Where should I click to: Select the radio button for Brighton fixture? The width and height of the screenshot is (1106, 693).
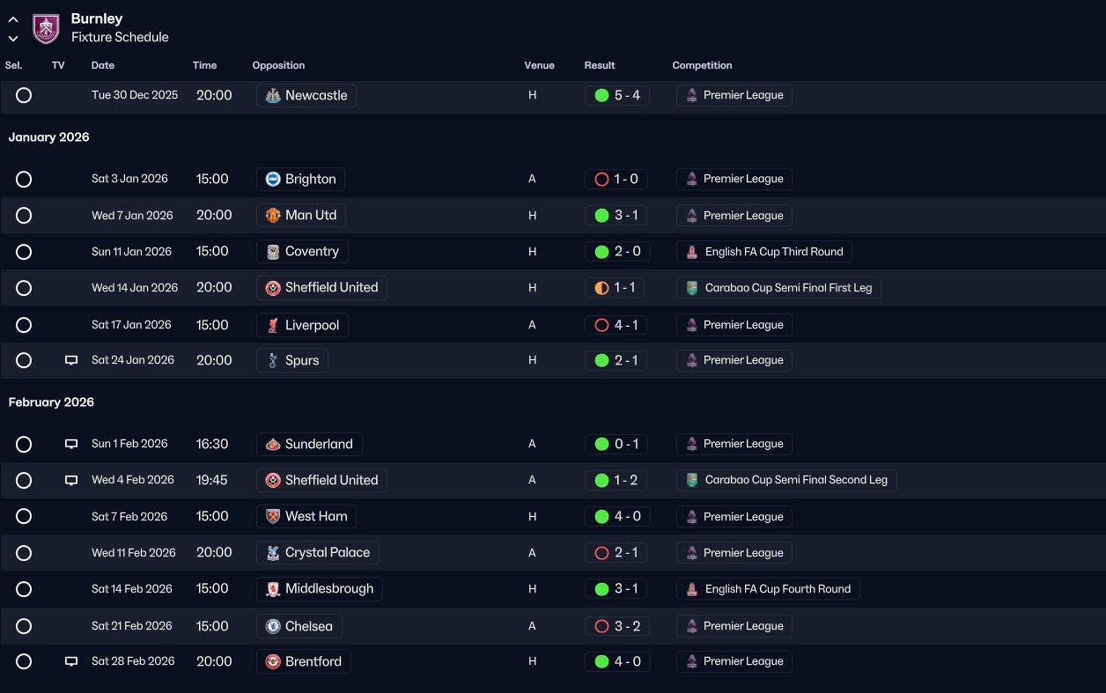[24, 179]
